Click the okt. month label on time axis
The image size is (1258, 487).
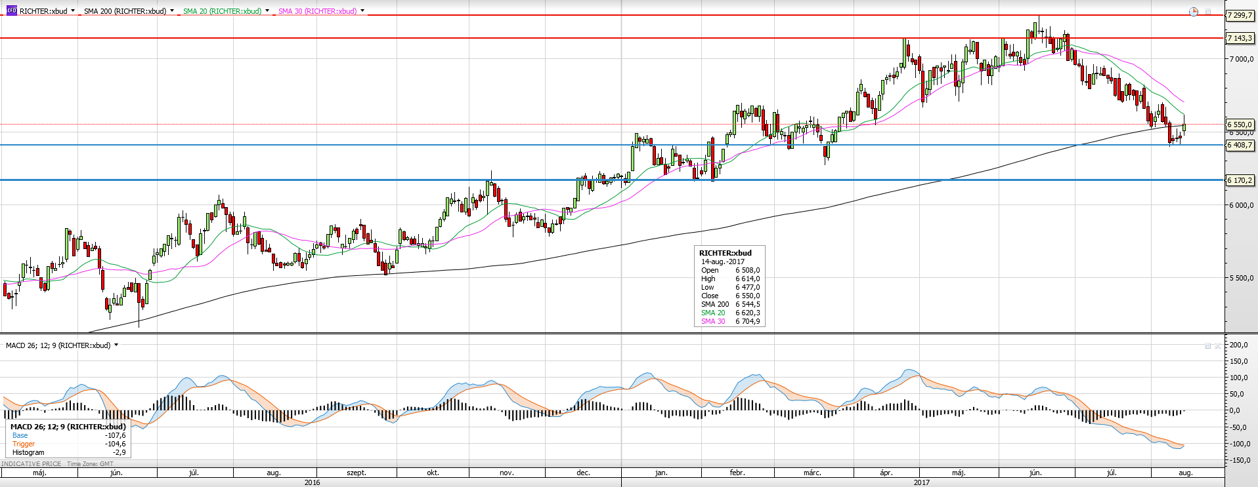coord(433,473)
